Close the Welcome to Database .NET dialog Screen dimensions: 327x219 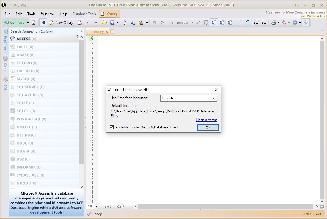[x=216, y=90]
